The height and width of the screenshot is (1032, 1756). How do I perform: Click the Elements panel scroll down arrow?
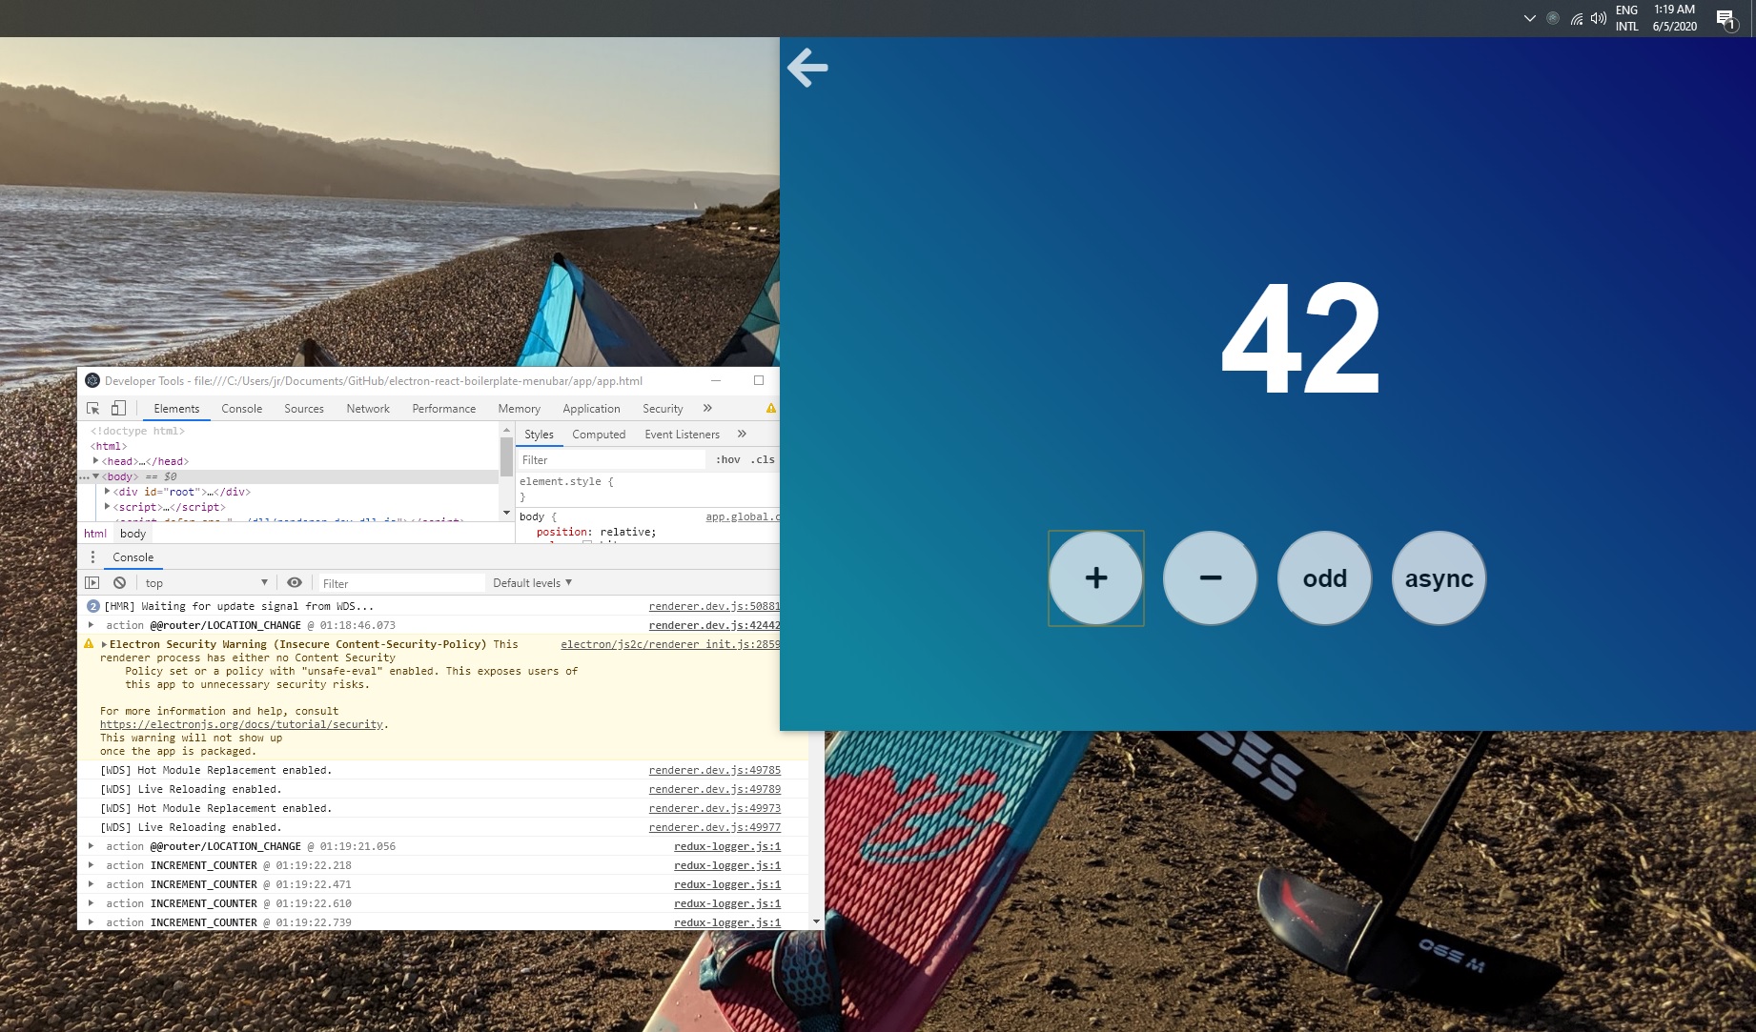pyautogui.click(x=506, y=513)
